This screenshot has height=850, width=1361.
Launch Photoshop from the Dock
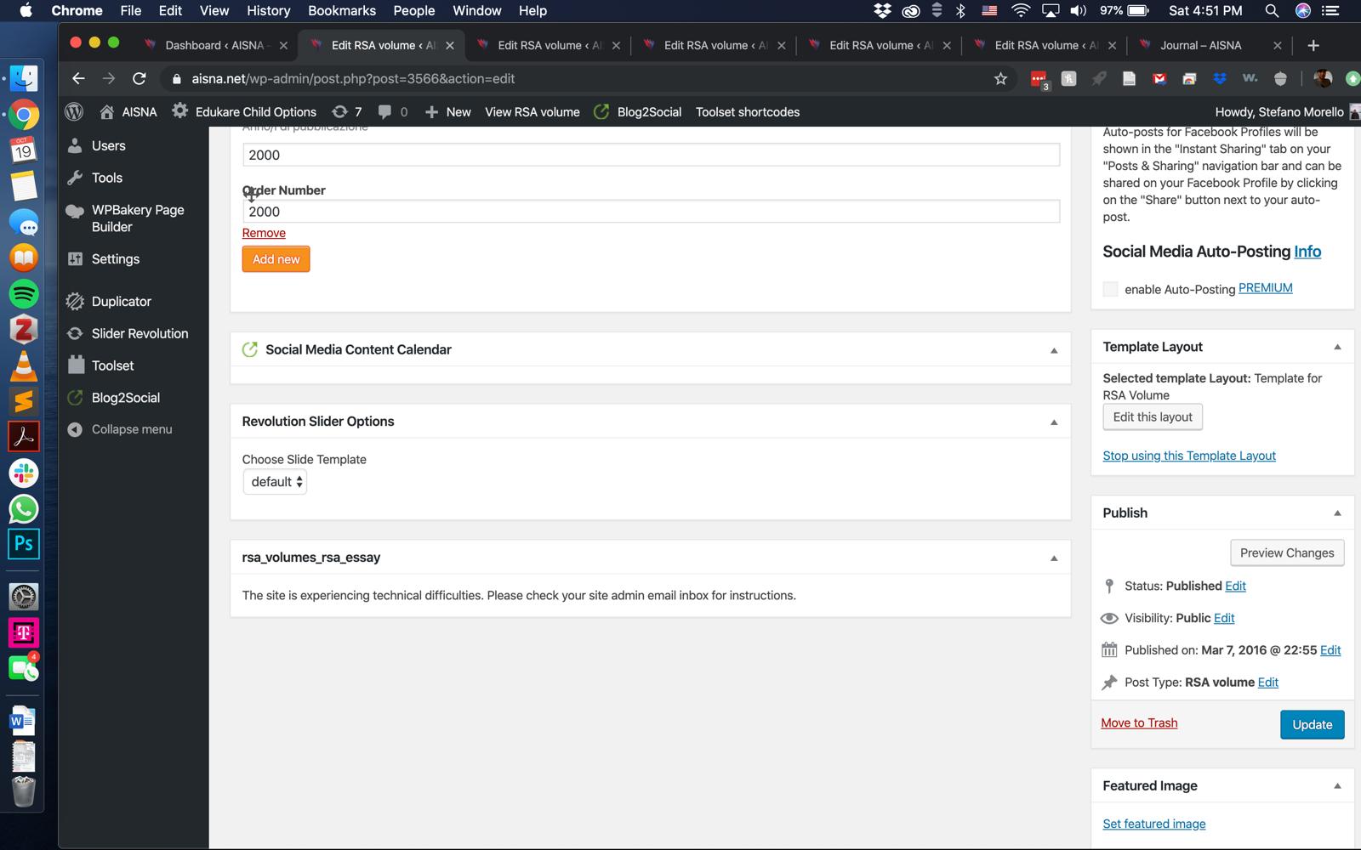24,543
